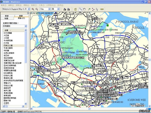Click waypoint list scroll up arrow
Viewport: 151px width, 113px height.
click(x=26, y=30)
